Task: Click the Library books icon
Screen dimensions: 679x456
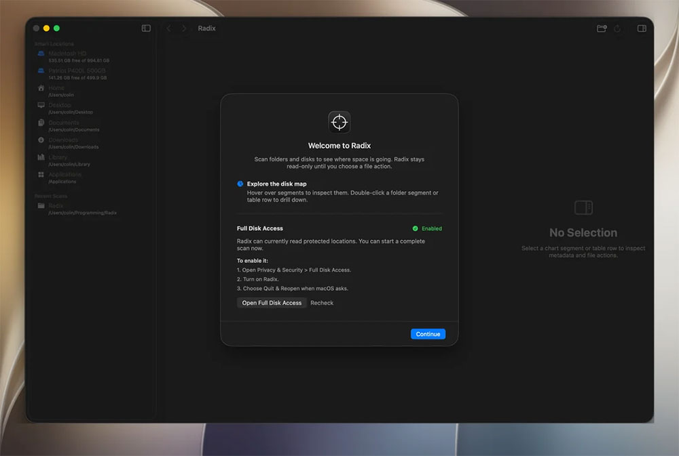Action: tap(41, 157)
